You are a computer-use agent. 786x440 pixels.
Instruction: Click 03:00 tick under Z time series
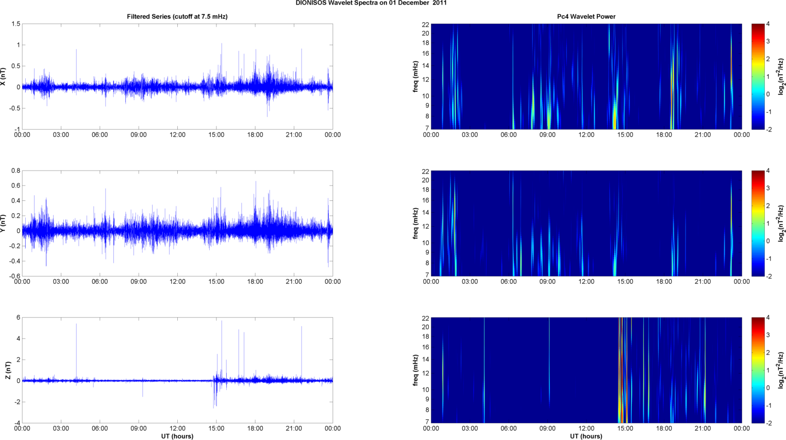click(x=61, y=429)
